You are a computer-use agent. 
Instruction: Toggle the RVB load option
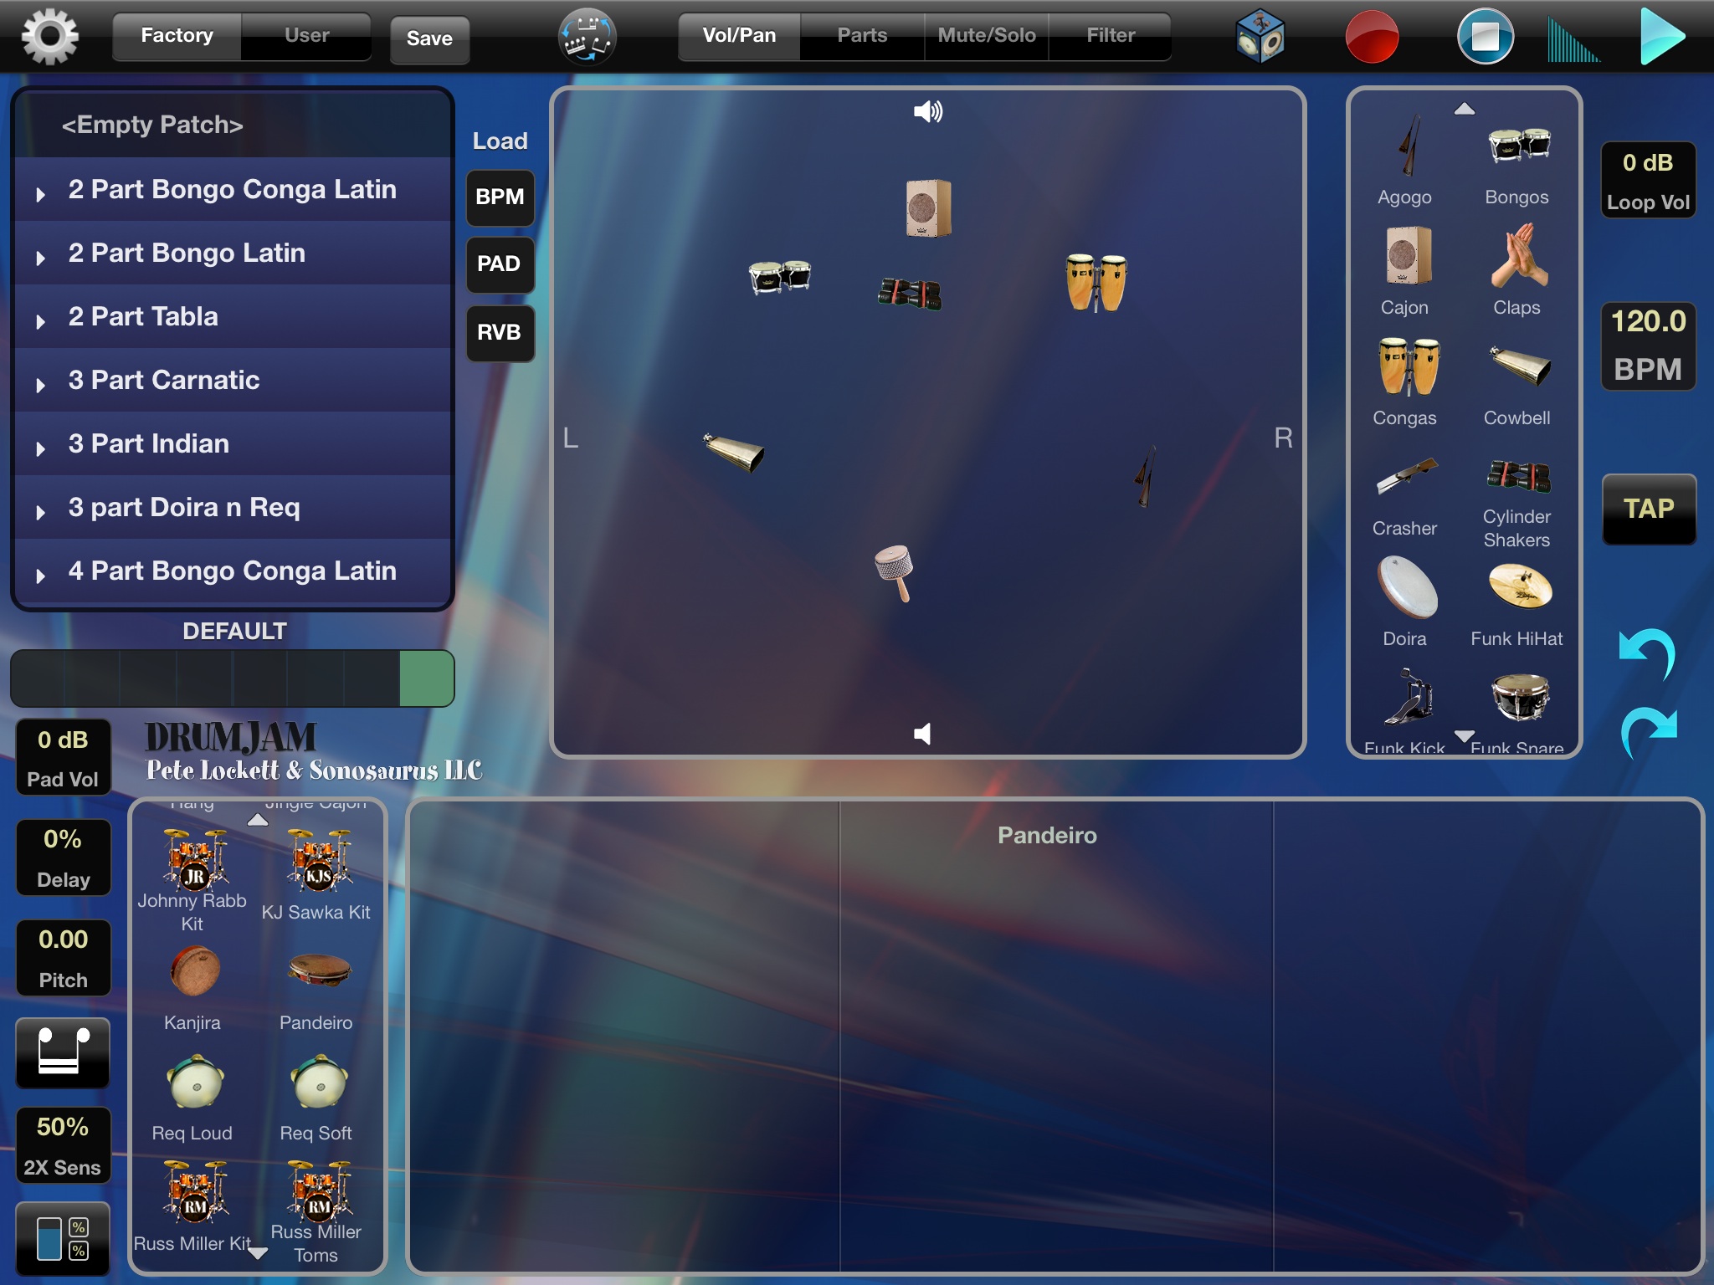pyautogui.click(x=500, y=332)
